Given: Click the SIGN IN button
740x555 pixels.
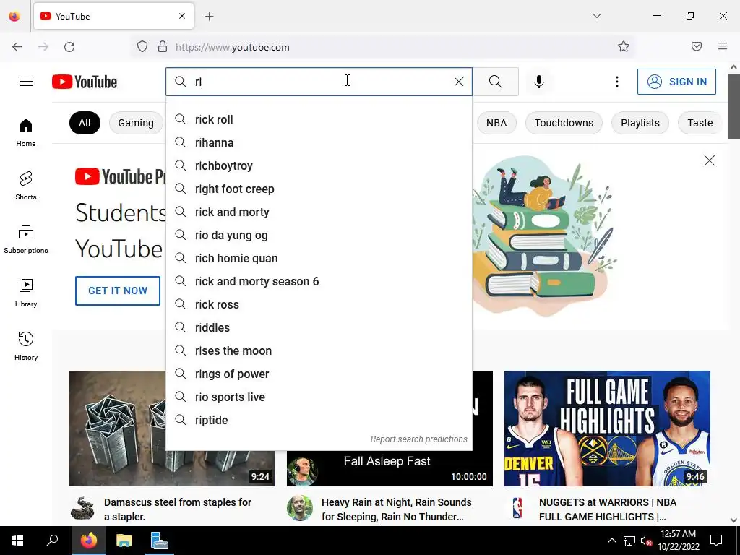Looking at the screenshot, I should pos(676,82).
